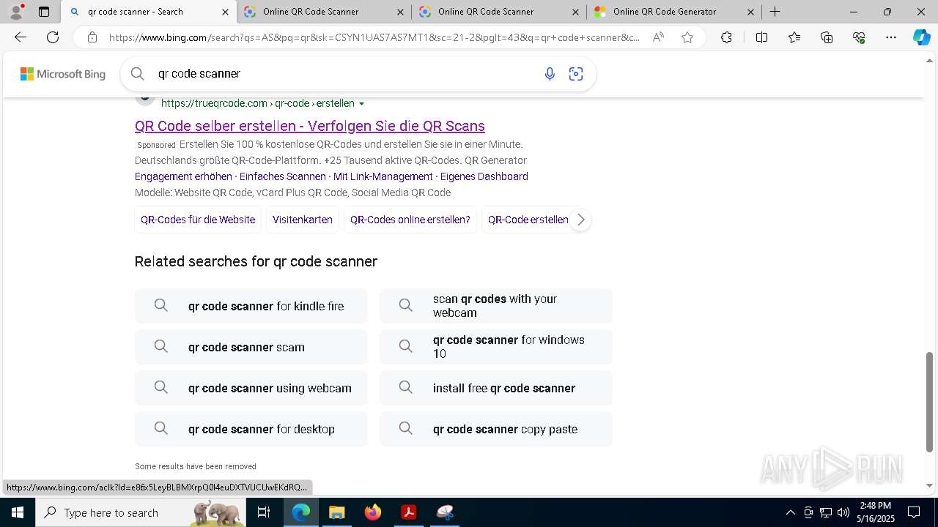This screenshot has height=527, width=938.
Task: Open the tab actions menu icon
Action: 44,12
